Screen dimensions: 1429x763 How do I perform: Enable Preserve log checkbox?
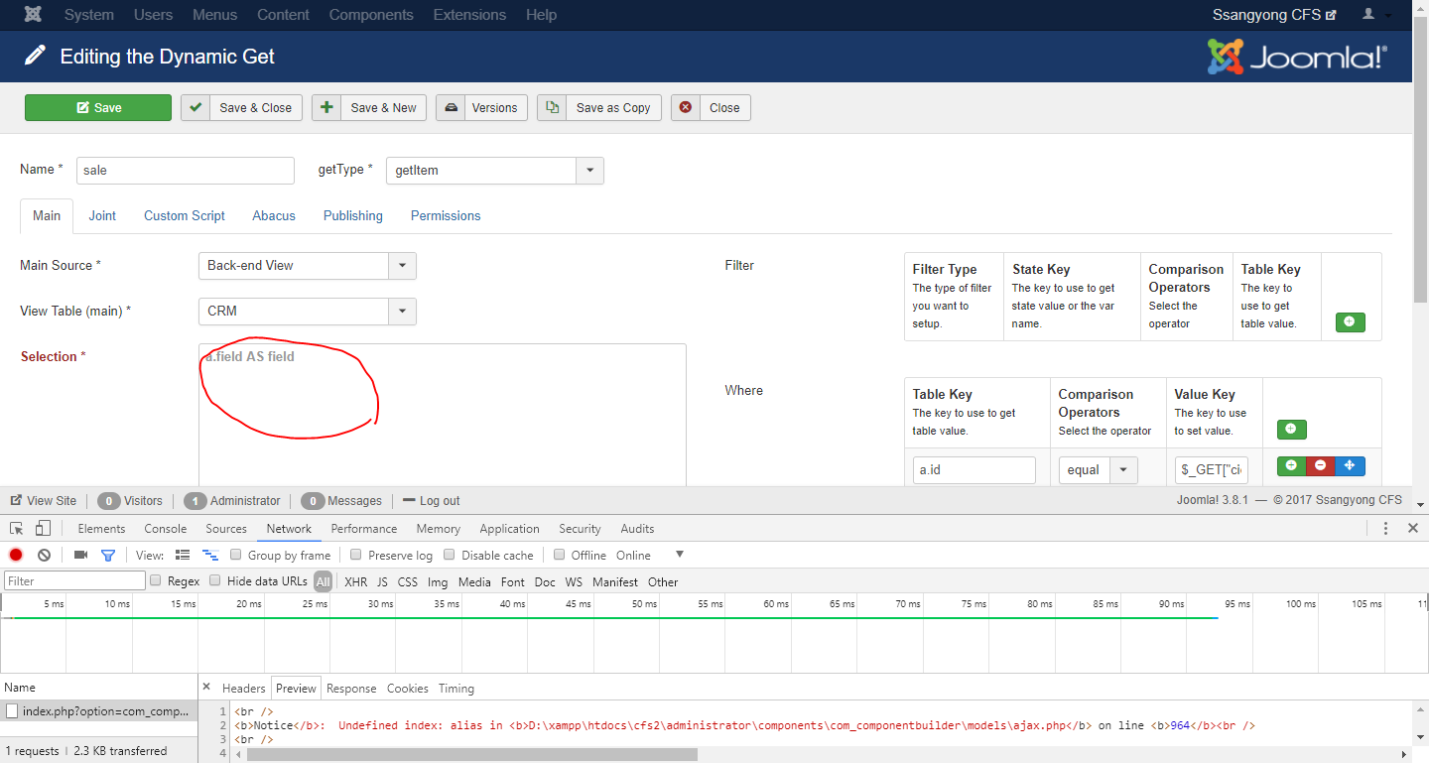coord(356,555)
